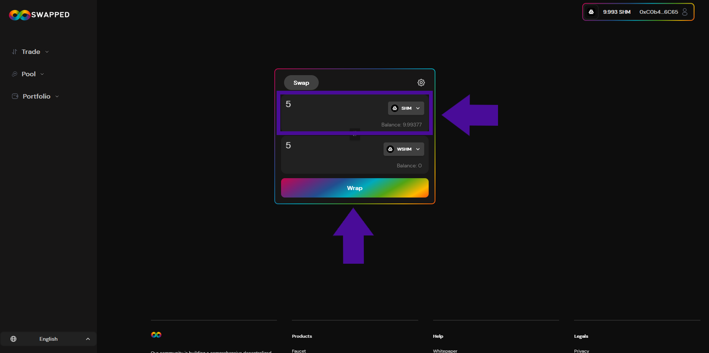Click the SHM network icon in wallet bar
This screenshot has height=353, width=709.
click(x=591, y=12)
